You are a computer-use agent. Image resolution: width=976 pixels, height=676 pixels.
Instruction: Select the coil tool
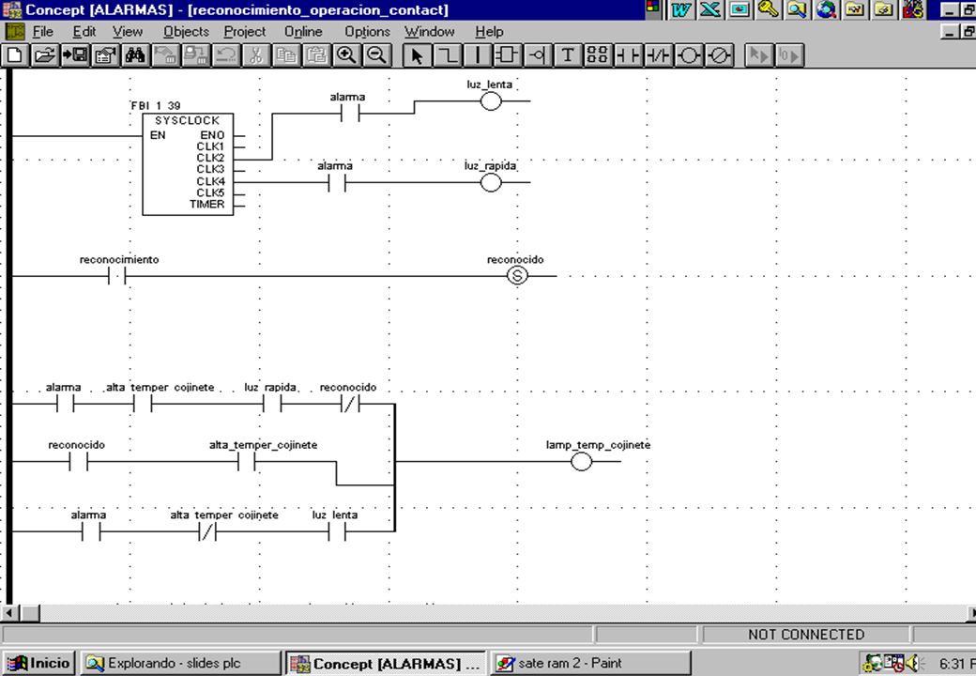pos(688,55)
